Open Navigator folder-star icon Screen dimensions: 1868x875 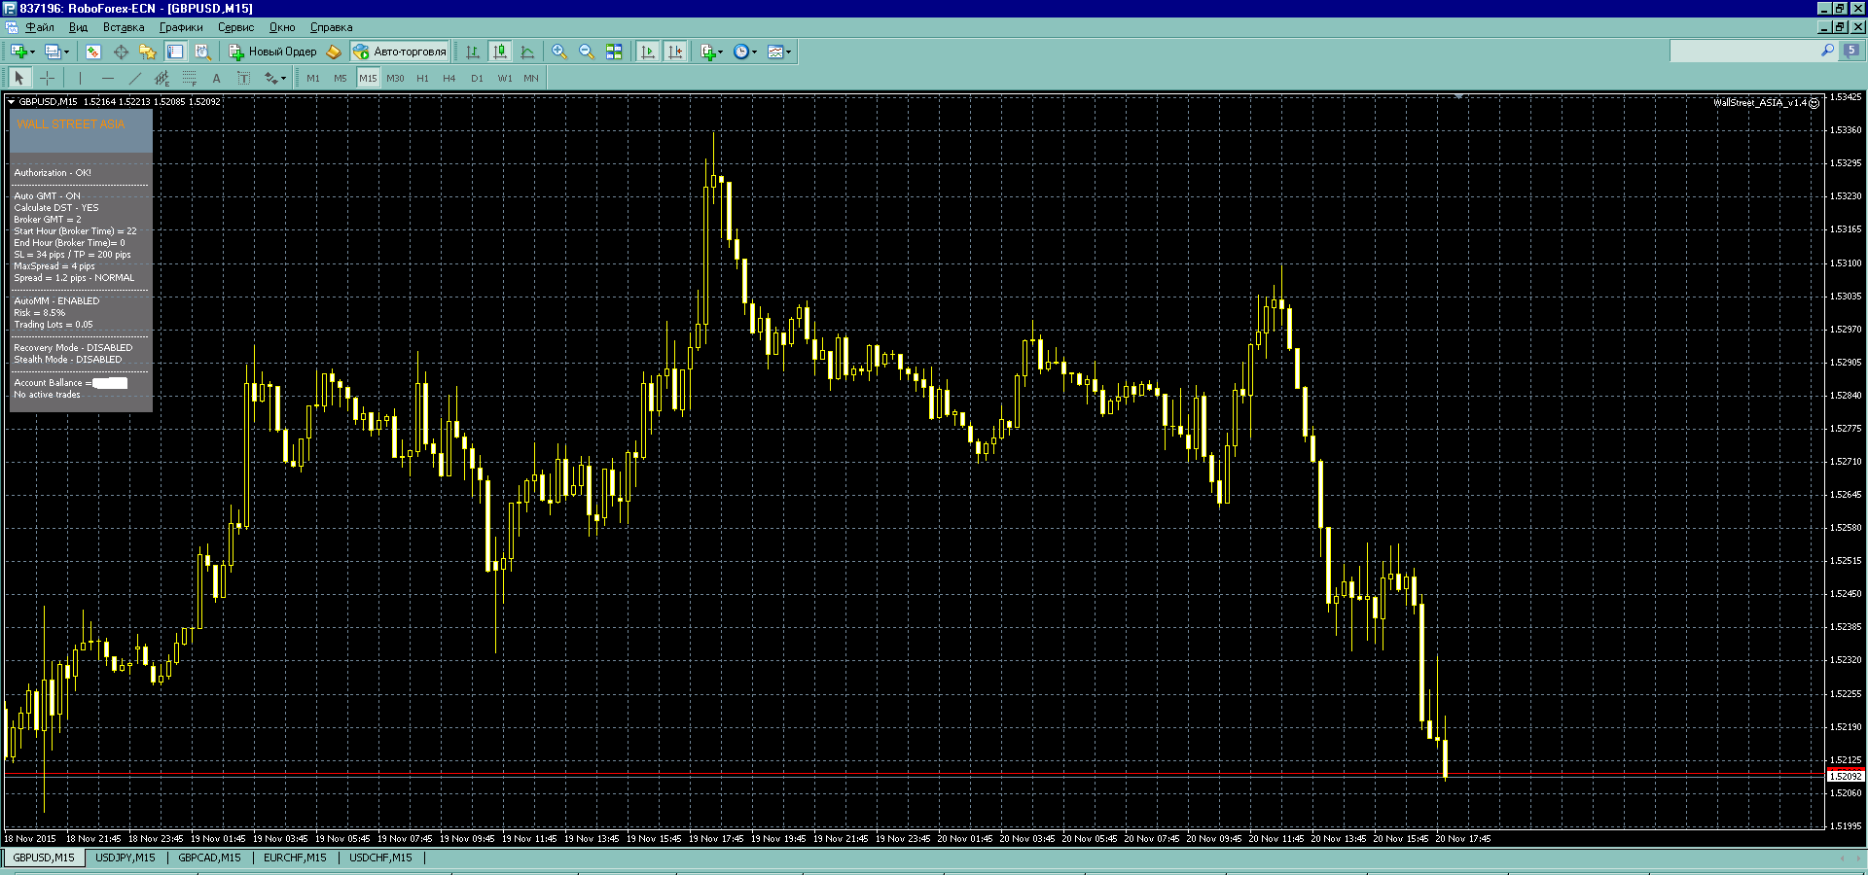click(148, 52)
